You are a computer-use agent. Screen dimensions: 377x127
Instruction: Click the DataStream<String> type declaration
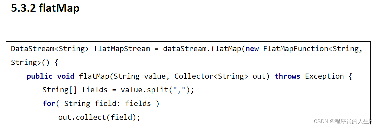[50, 49]
